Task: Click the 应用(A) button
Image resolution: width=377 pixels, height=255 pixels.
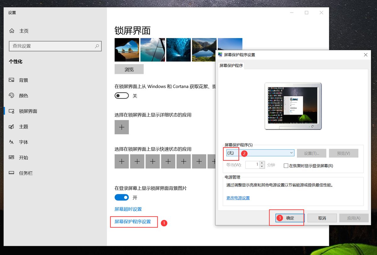Action: coord(354,218)
